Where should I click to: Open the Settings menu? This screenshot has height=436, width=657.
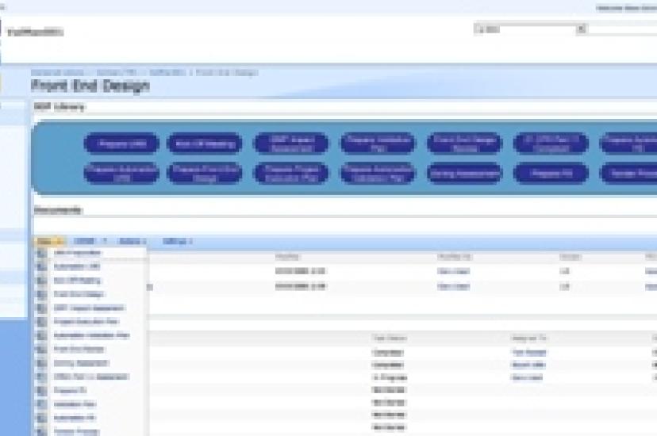click(x=177, y=242)
